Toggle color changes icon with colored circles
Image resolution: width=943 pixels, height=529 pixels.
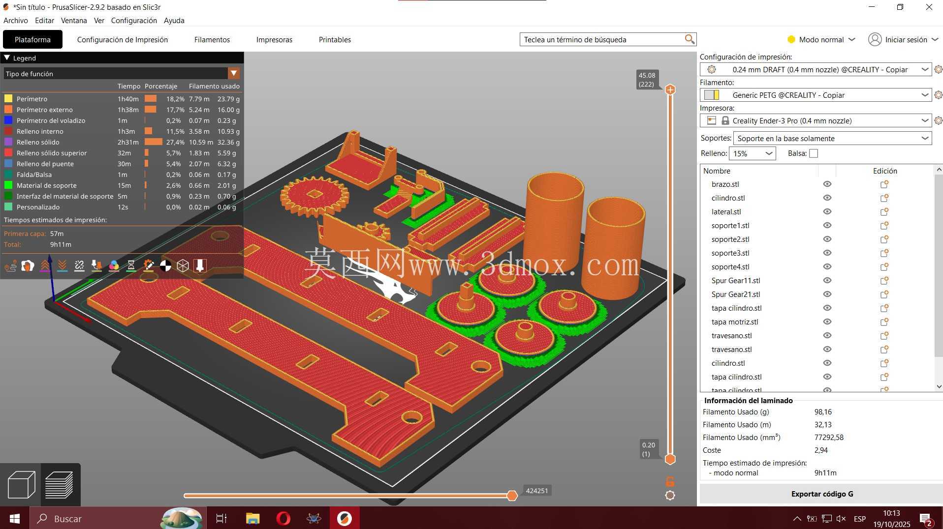[114, 266]
